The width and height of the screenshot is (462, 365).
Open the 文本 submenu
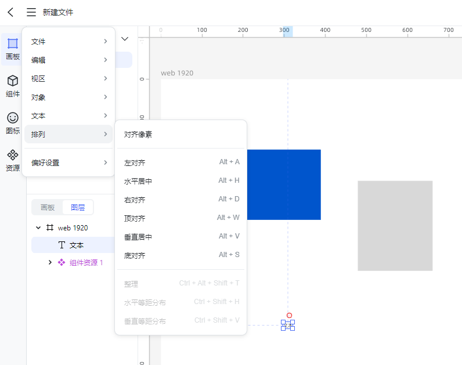coord(68,116)
